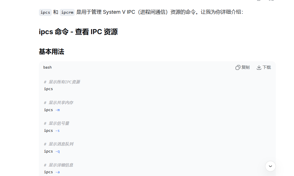Click the 'ipcs 命令 - 查看 IPC 资源' heading

pos(78,32)
